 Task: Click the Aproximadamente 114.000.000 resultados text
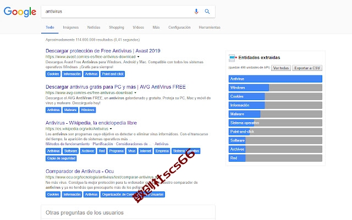92,40
